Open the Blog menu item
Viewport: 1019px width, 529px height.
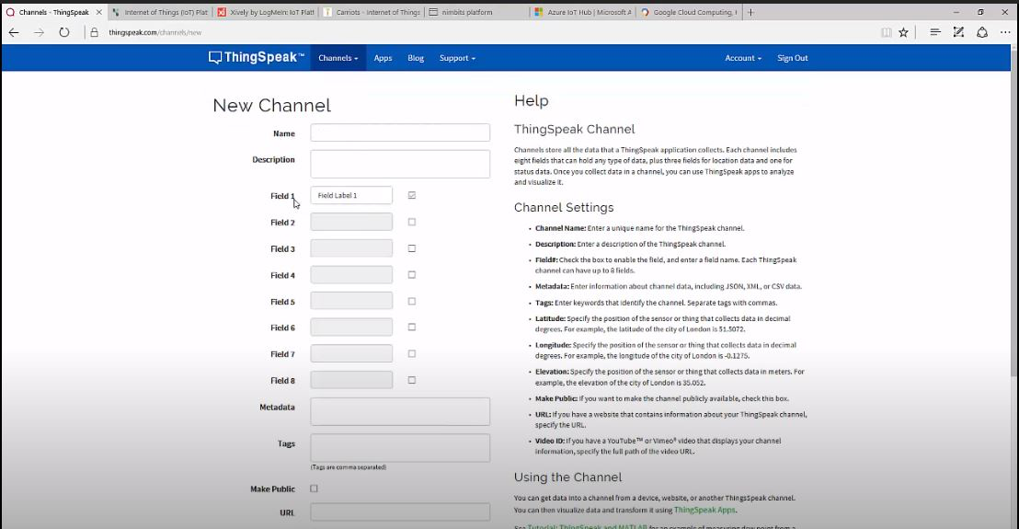click(416, 58)
